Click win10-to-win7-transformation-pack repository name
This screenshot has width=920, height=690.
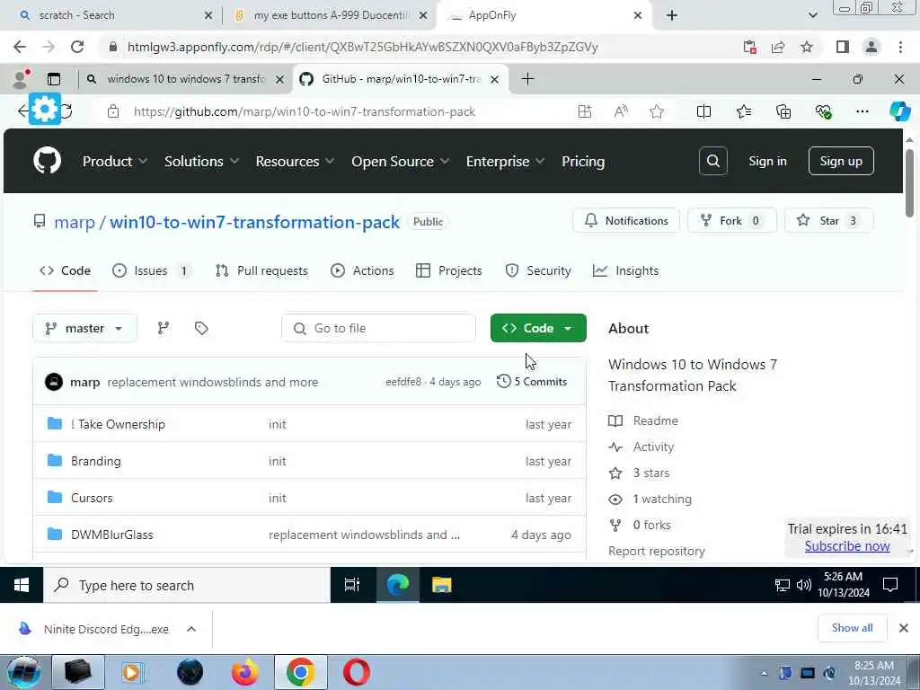254,222
